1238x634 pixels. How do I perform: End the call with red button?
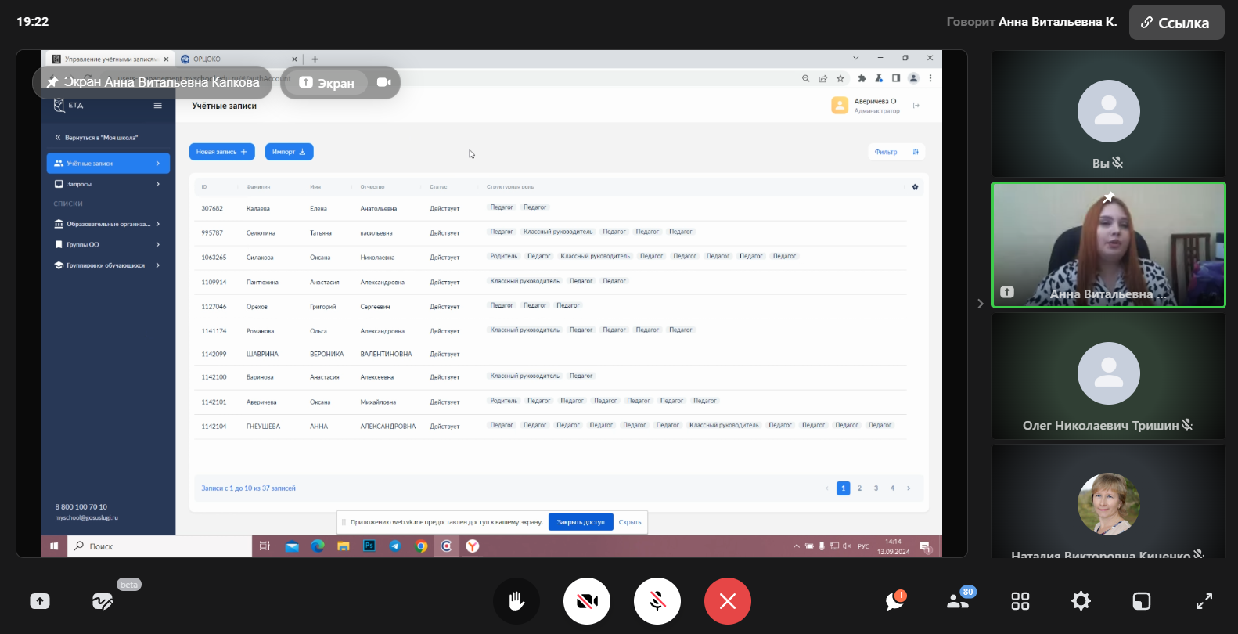click(x=727, y=601)
